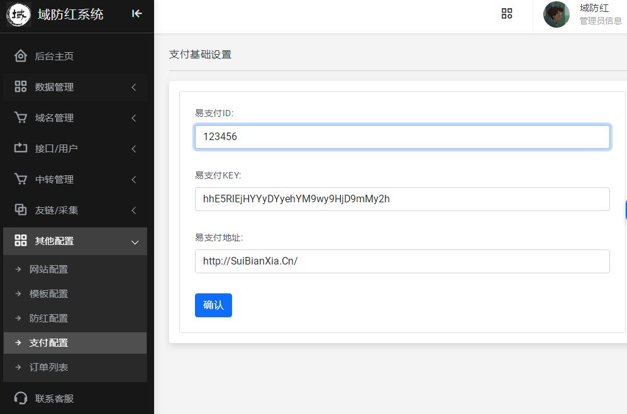Image resolution: width=627 pixels, height=414 pixels.
Task: Go to the 模板配置 page
Action: tap(48, 294)
